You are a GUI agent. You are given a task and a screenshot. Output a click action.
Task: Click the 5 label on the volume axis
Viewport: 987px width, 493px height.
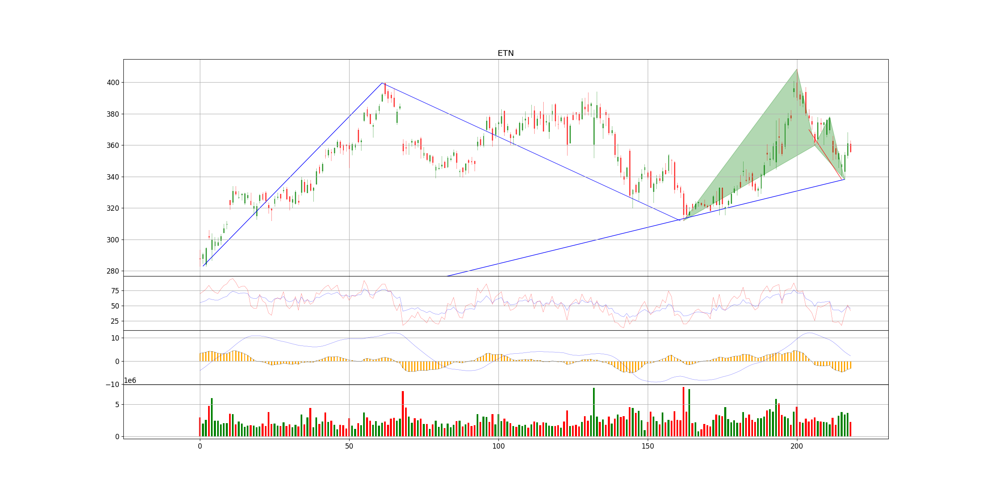click(117, 405)
